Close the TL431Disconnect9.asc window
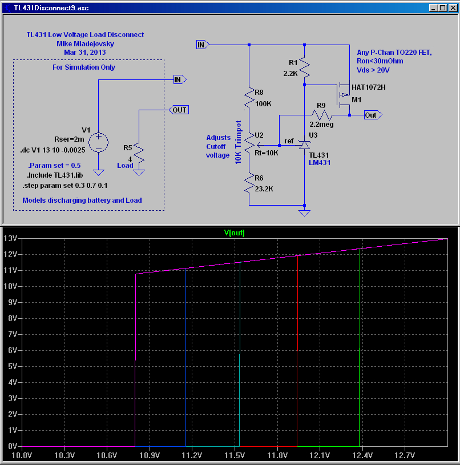This screenshot has width=460, height=465. [453, 8]
